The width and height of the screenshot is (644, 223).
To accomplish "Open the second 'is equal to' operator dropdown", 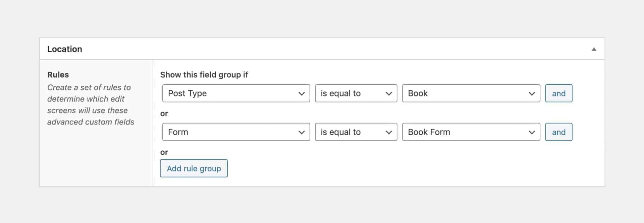I will [356, 132].
